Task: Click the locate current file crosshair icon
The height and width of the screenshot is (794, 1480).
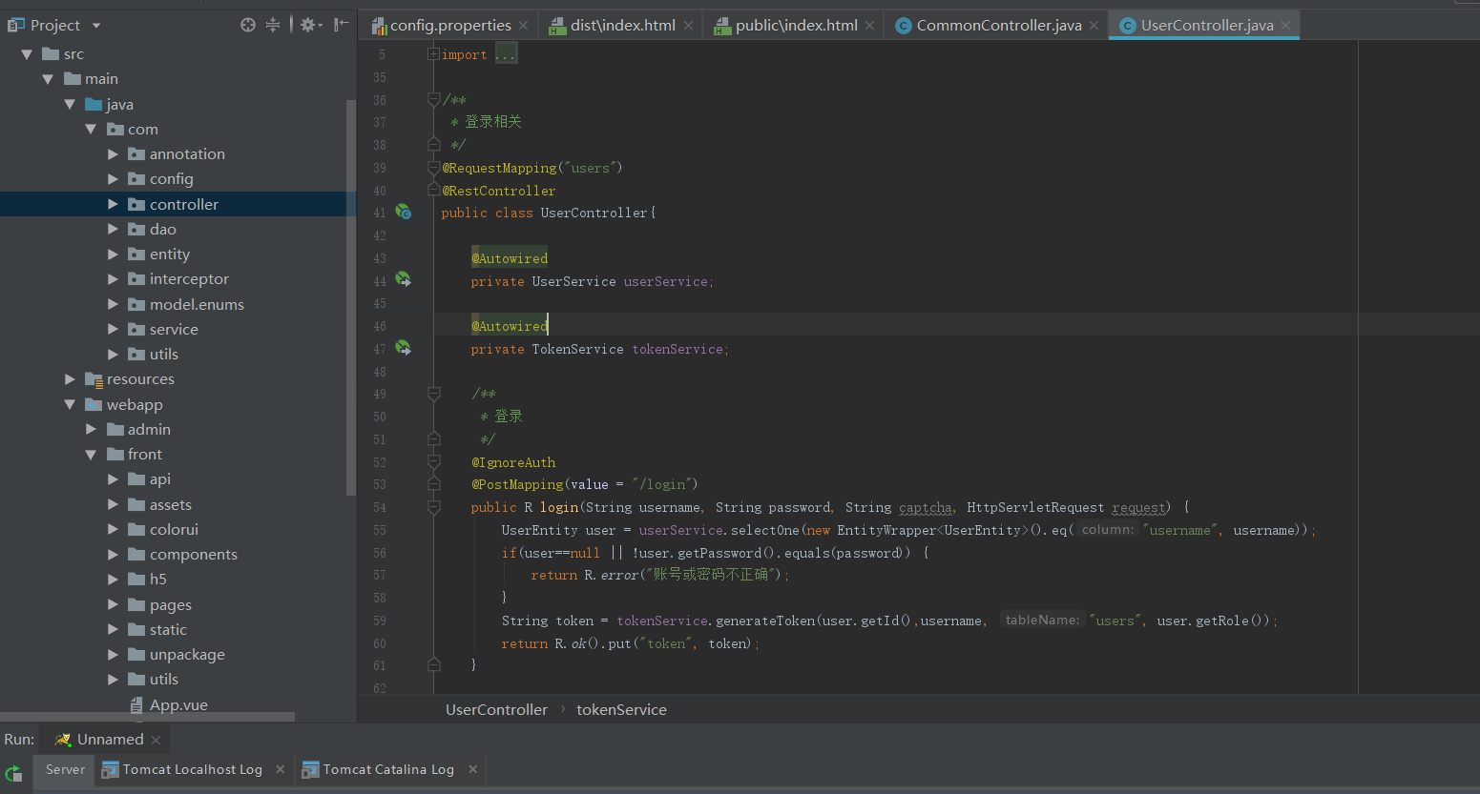Action: click(248, 25)
